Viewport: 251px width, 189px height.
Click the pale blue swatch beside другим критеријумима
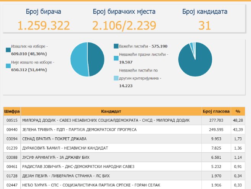pyautogui.click(x=116, y=78)
